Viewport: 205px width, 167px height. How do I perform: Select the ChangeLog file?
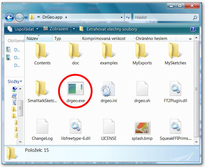[42, 130]
